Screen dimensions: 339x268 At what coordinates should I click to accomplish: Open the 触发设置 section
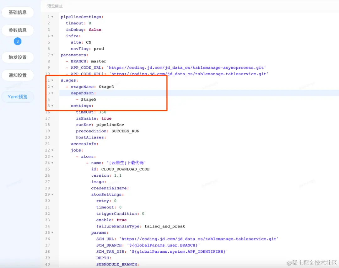(18, 57)
